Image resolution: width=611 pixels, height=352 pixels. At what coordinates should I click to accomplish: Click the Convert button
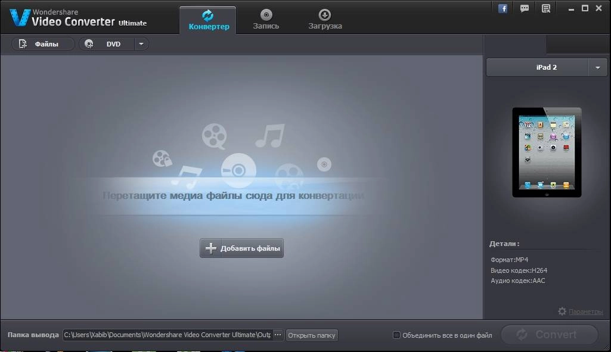[x=550, y=335]
